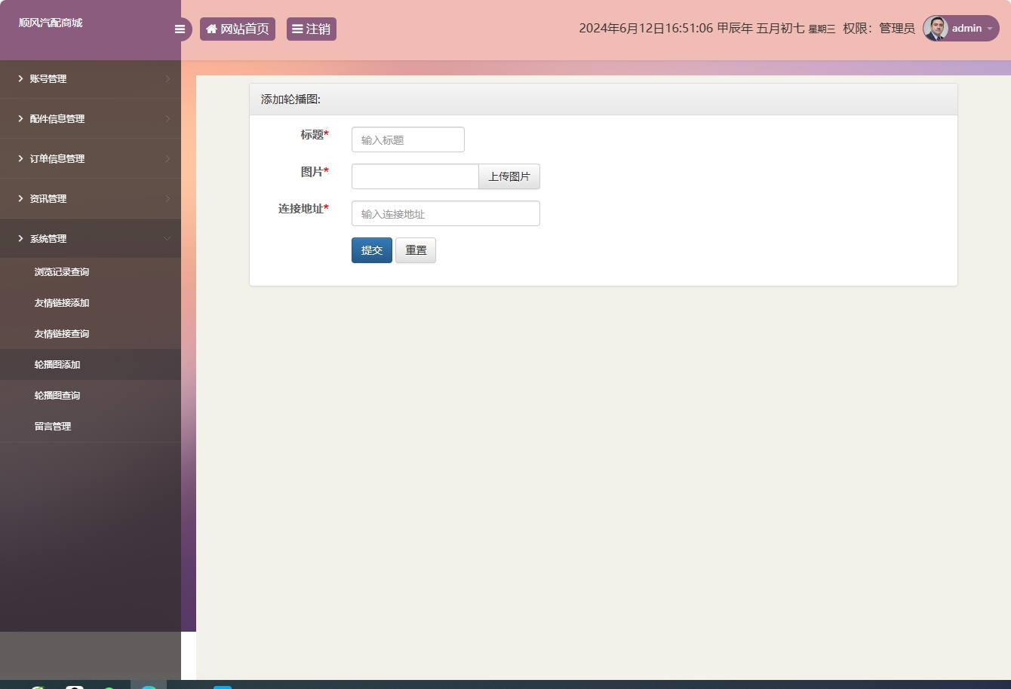Click the 输入连接地址 link address field

[x=445, y=213]
